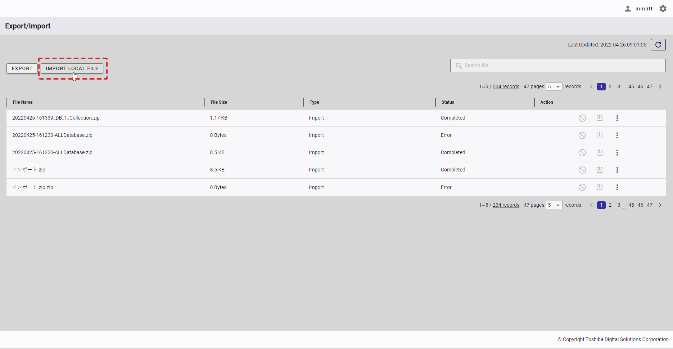Jump to page 47 in bottom pagination

point(650,205)
